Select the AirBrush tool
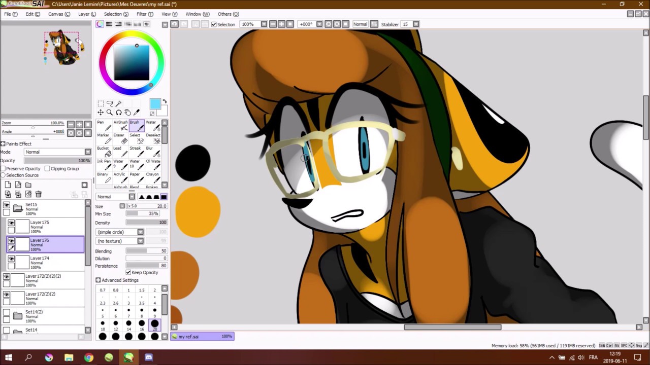This screenshot has height=365, width=650. click(x=120, y=126)
